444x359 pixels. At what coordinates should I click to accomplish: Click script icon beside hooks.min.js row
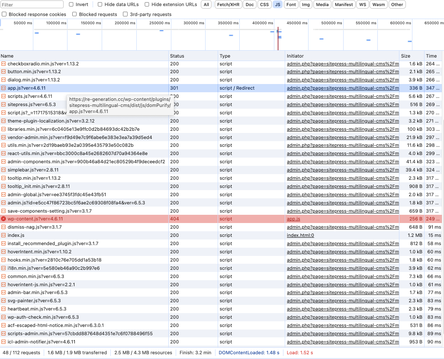click(x=3, y=260)
